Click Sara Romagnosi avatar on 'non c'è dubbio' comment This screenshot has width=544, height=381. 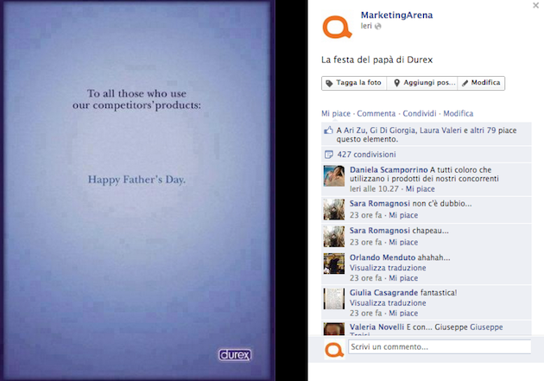coord(334,209)
